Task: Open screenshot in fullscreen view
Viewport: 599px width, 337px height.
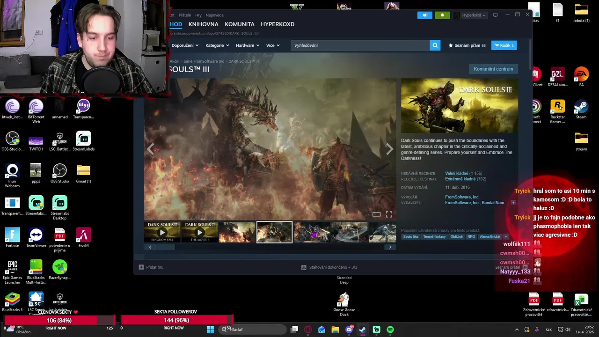Action: (x=389, y=214)
